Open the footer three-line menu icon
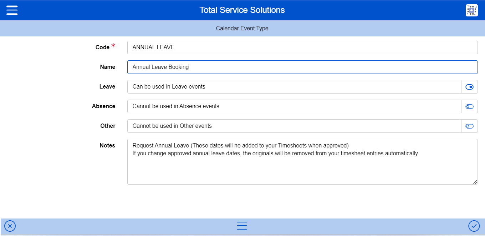The width and height of the screenshot is (485, 236). pyautogui.click(x=242, y=226)
